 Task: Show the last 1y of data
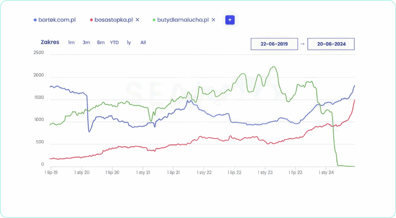coord(129,43)
